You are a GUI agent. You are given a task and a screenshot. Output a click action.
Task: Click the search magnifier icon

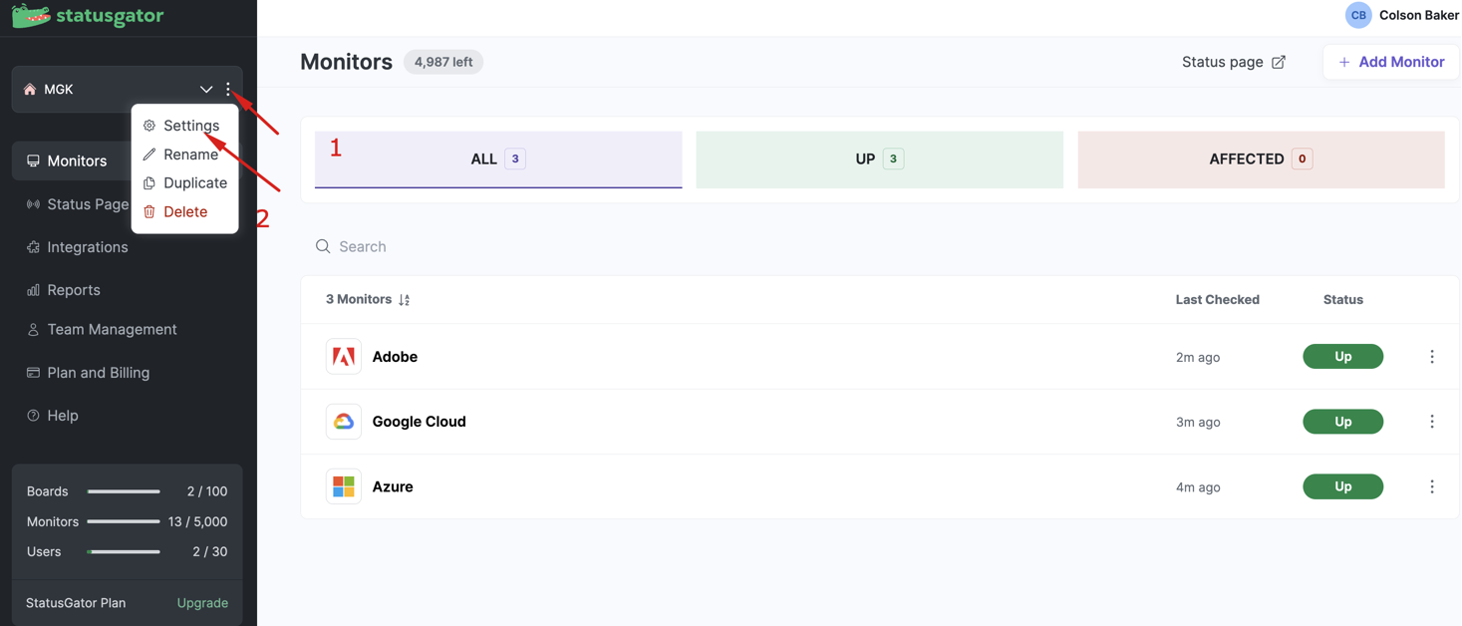pyautogui.click(x=322, y=245)
